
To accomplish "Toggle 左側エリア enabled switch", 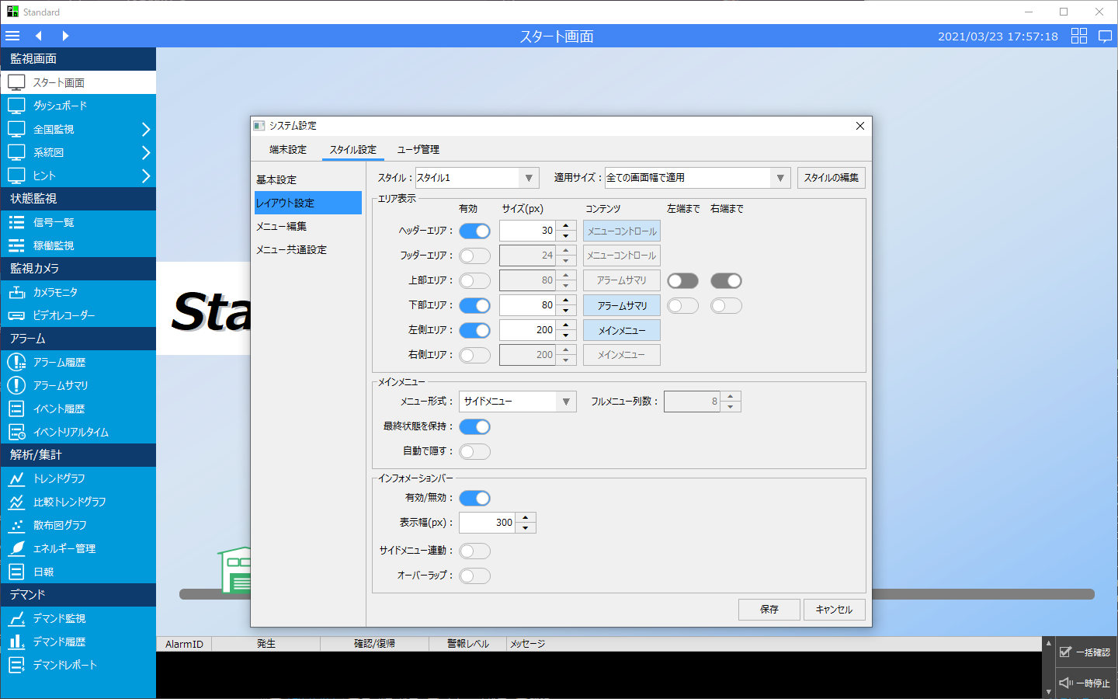I will tap(474, 330).
